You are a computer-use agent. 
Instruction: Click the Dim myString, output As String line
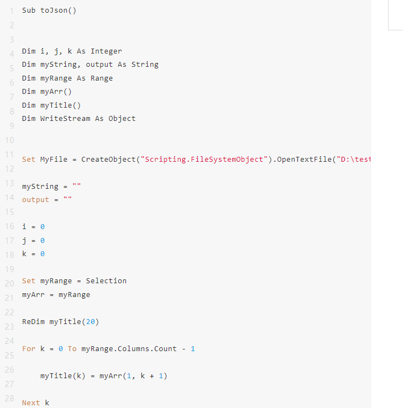90,65
